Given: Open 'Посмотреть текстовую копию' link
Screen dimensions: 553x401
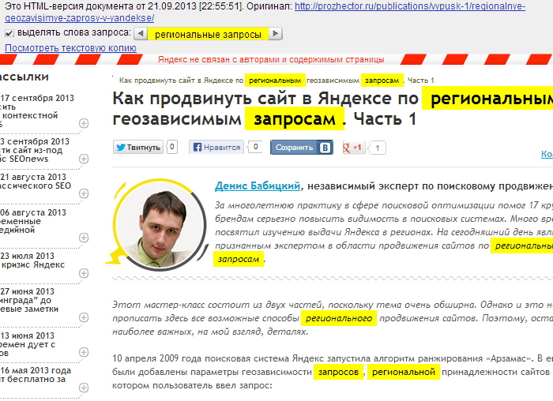Looking at the screenshot, I should pos(70,48).
